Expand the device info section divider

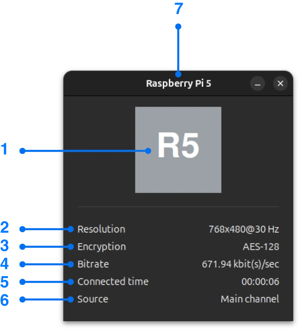(x=178, y=206)
